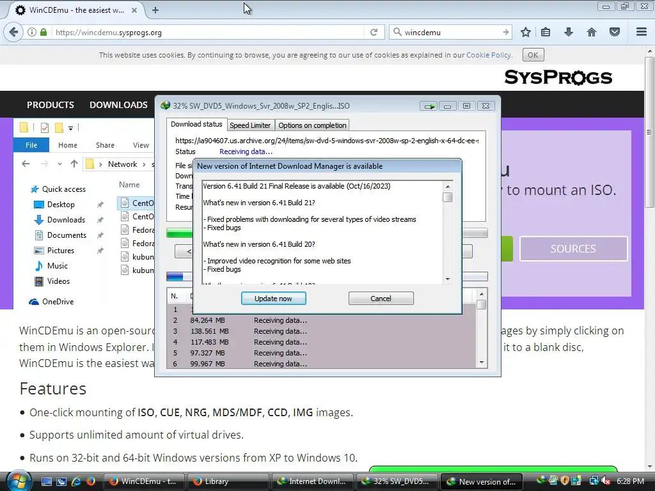Switch to Internet Download Manager taskbar item

312,481
